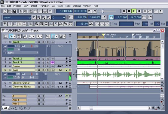Viewport: 168px width, 114px height.
Task: Expand the Select tool dropdown arrow
Action: pos(14,36)
